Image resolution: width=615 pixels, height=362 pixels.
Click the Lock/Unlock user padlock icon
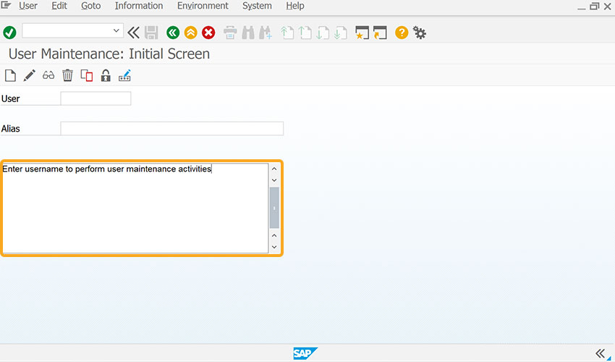click(x=106, y=75)
